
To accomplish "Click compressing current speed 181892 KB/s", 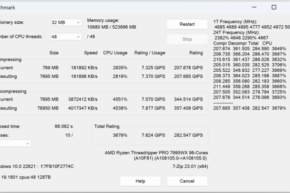I will (x=84, y=68).
